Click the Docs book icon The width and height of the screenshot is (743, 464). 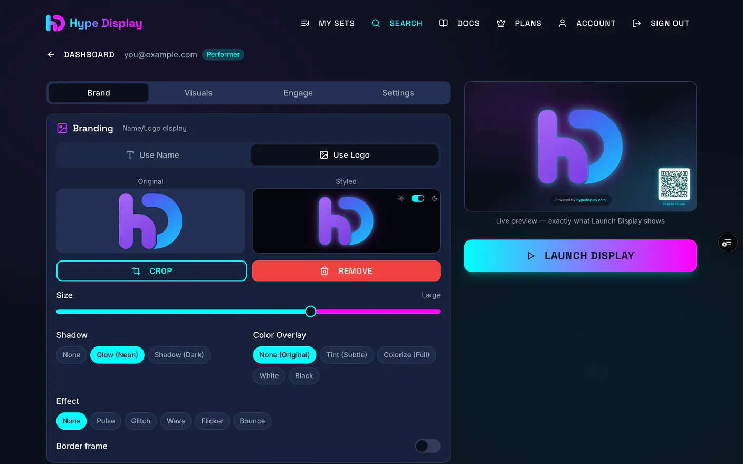[443, 23]
